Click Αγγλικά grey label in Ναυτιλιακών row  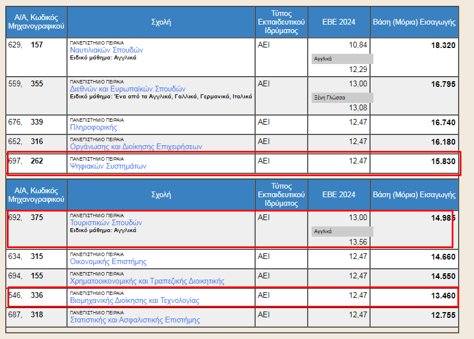pyautogui.click(x=342, y=59)
